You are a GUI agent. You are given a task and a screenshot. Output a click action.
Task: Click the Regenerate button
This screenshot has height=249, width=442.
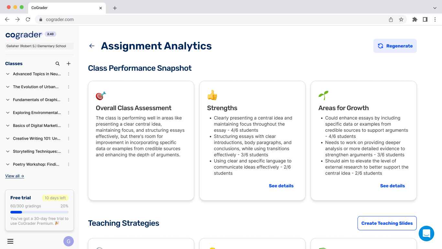pyautogui.click(x=395, y=46)
